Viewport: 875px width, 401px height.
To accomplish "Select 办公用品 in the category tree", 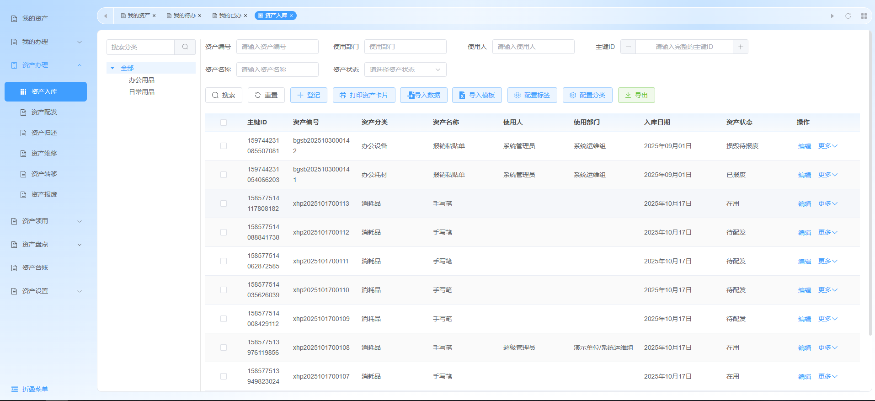I will pyautogui.click(x=142, y=80).
